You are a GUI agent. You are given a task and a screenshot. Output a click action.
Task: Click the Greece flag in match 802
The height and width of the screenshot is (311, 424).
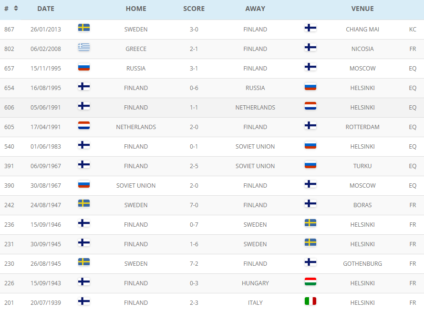click(x=84, y=47)
